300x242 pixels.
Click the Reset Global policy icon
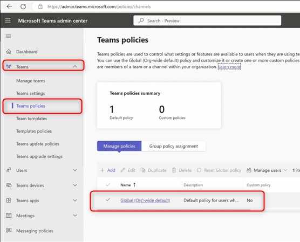point(199,170)
